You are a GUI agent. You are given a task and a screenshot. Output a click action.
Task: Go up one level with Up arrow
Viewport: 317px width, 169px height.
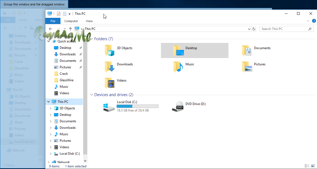(70, 29)
